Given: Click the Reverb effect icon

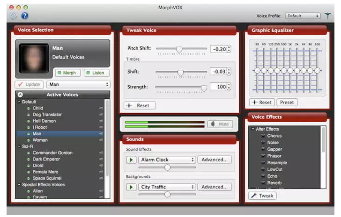Looking at the screenshot, I should [263, 183].
